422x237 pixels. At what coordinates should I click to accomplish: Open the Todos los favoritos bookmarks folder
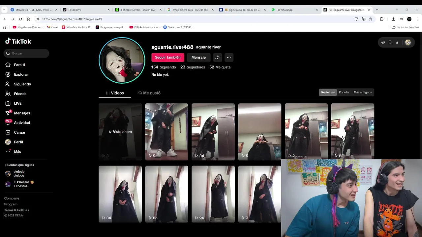point(405,27)
